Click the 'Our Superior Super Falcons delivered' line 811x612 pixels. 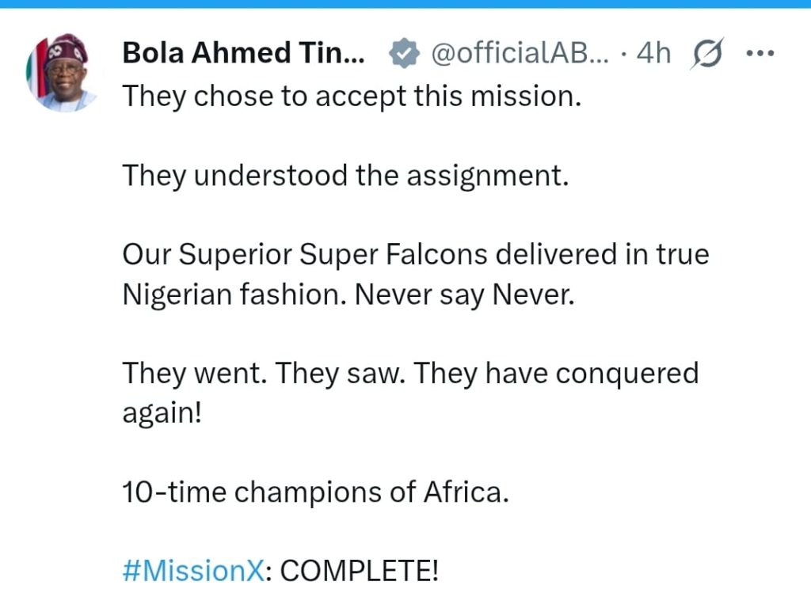click(415, 255)
